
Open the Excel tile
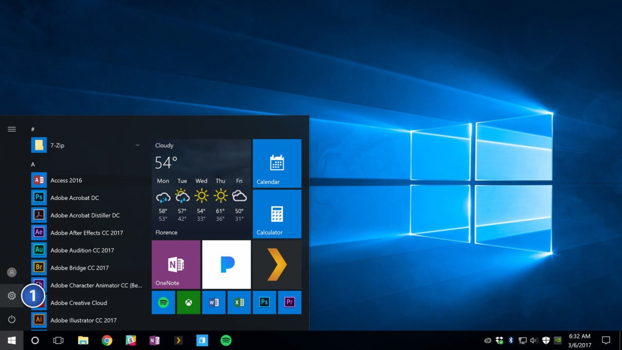click(x=239, y=302)
